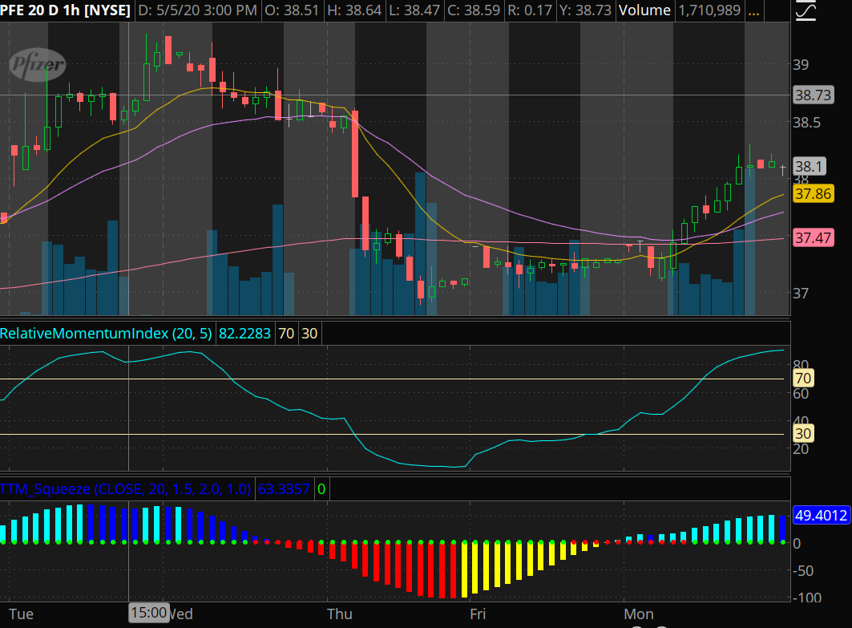The height and width of the screenshot is (628, 852).
Task: Click the Pfizer logo watermark
Action: click(37, 64)
